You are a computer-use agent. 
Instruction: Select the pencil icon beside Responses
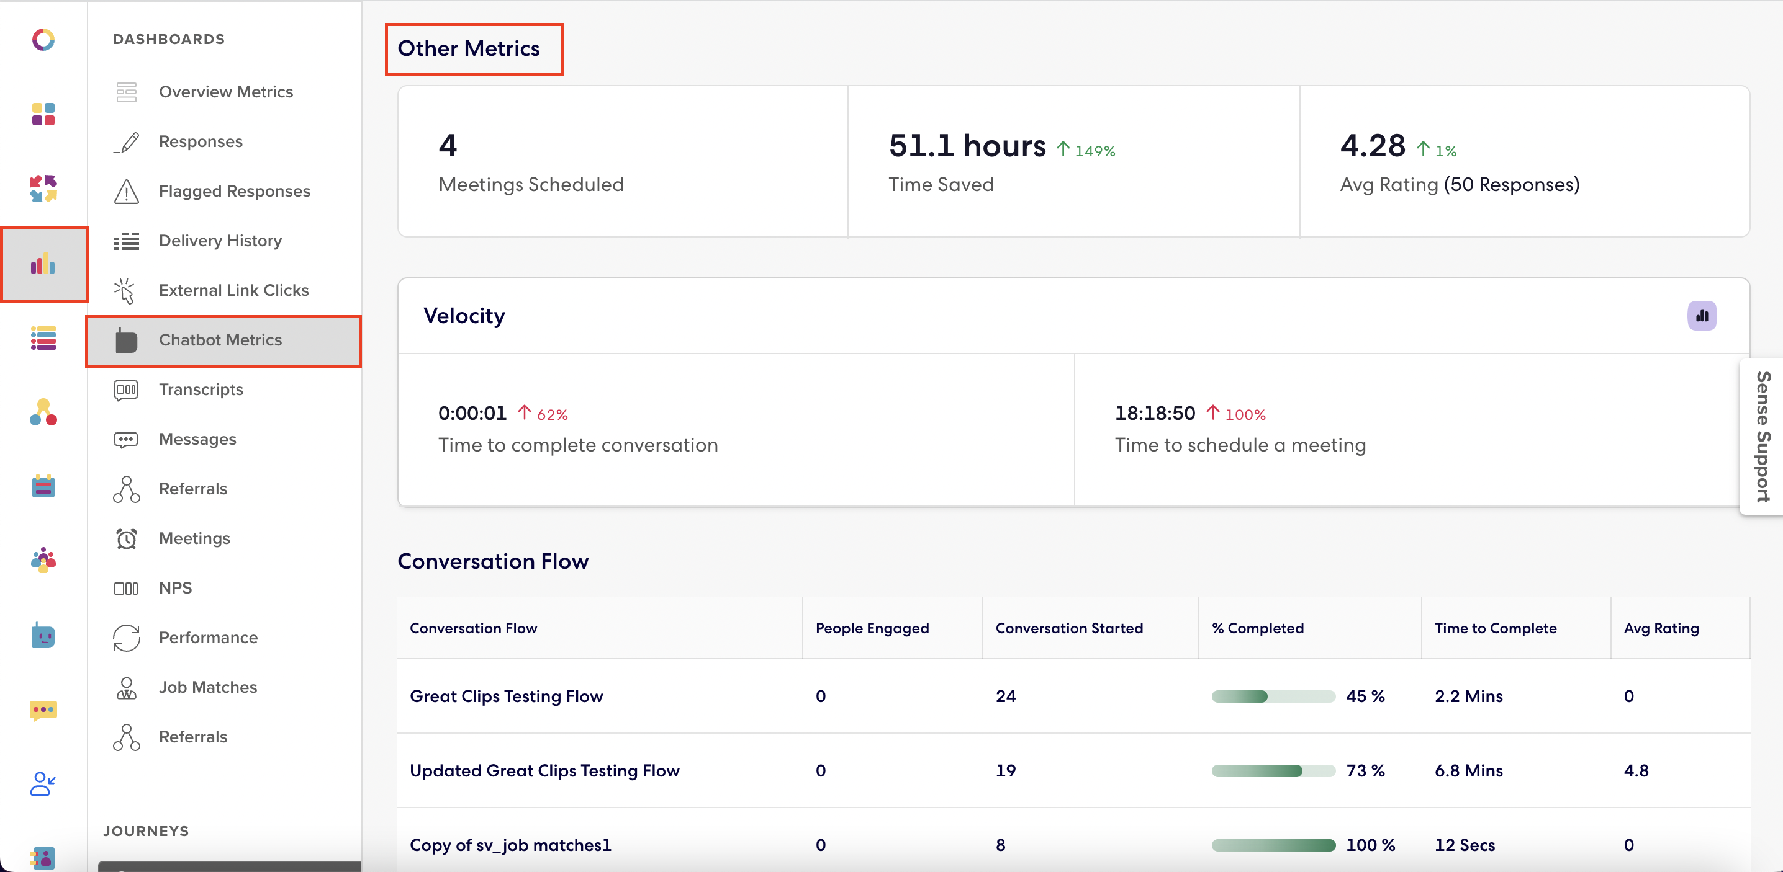tap(126, 141)
